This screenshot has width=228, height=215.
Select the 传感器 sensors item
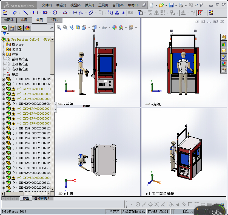click(17, 49)
